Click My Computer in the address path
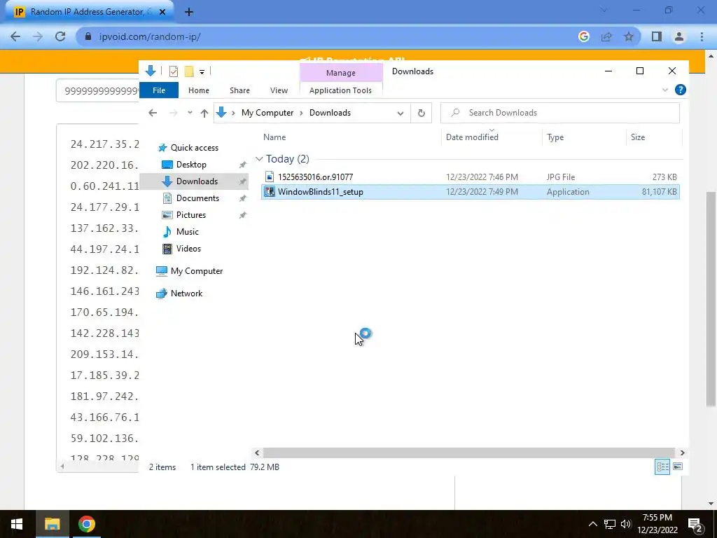Screen dimensions: 717x538 click(x=267, y=113)
